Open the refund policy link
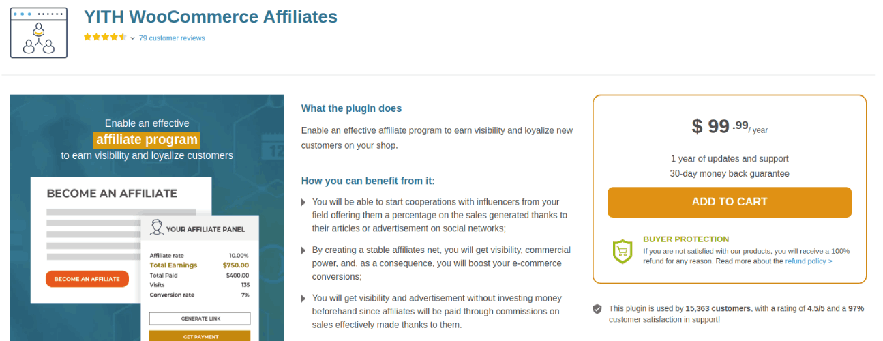 [x=808, y=261]
